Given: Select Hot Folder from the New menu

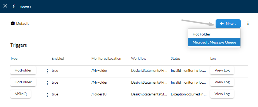Looking at the screenshot, I should click(214, 34).
